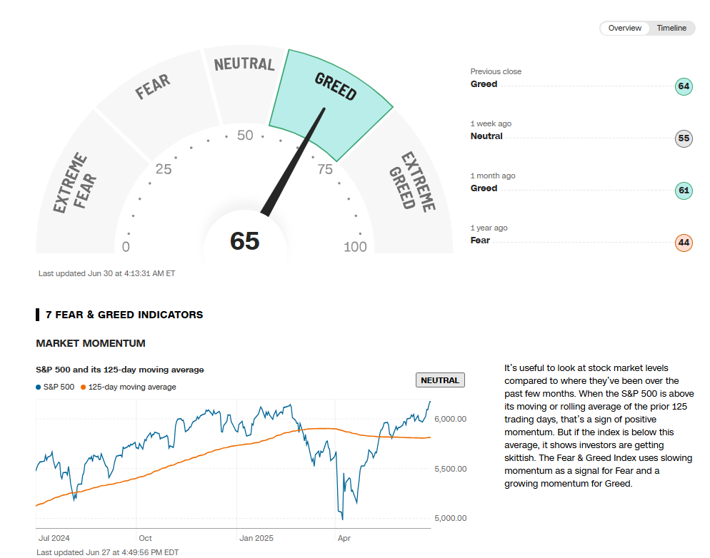Click the previous close score badge 64
Image resolution: width=710 pixels, height=558 pixels.
pos(684,87)
